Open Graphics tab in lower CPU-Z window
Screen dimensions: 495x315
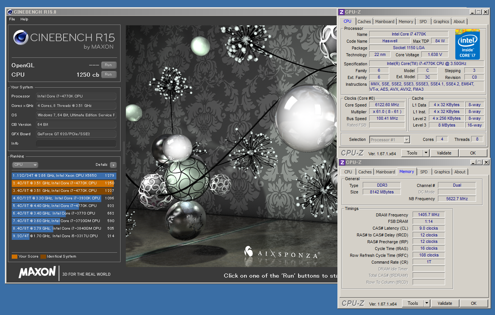[442, 172]
